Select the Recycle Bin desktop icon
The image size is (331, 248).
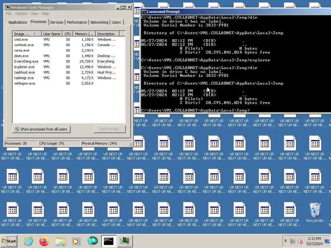coord(315,212)
